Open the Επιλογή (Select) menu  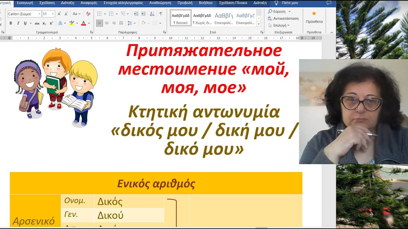(279, 25)
